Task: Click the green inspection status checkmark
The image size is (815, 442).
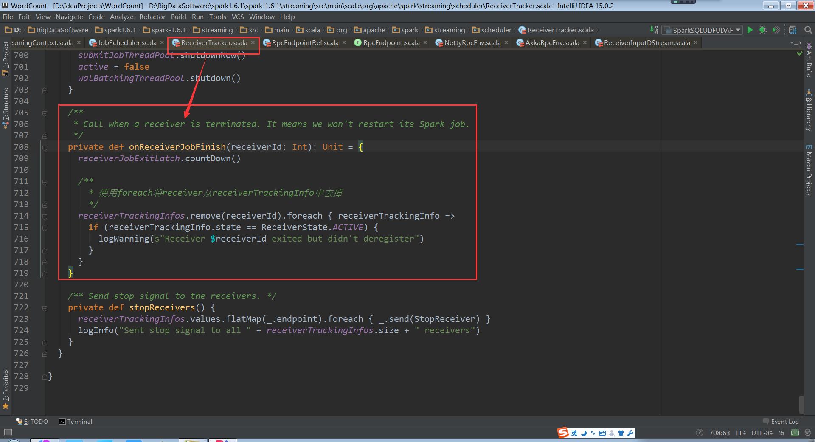Action: coord(799,54)
